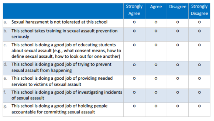Click the Sexual harassment is not tolerated statement
The width and height of the screenshot is (214, 121).
pyautogui.click(x=59, y=22)
